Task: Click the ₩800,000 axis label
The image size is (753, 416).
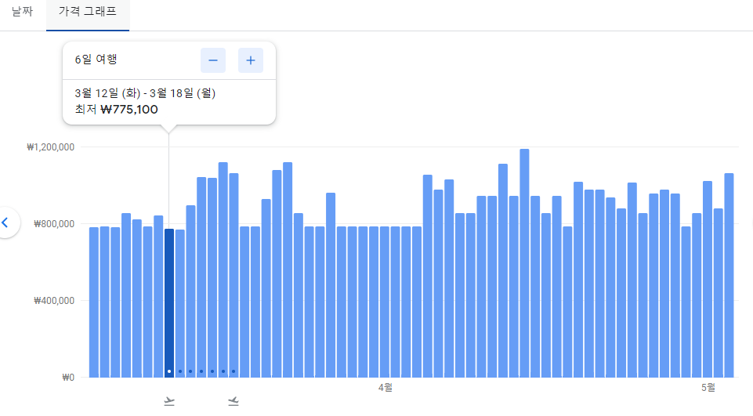Action: tap(54, 224)
